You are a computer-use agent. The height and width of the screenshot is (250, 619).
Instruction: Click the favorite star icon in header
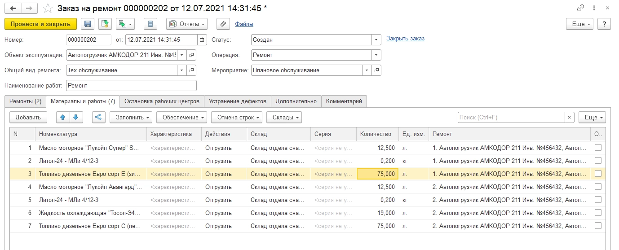[48, 9]
